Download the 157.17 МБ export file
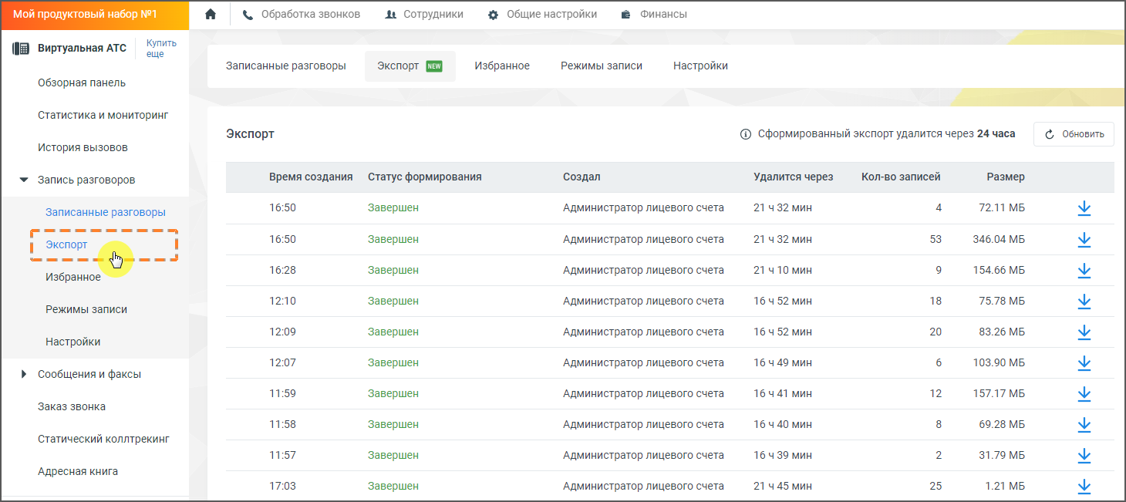Viewport: 1126px width, 502px height. [x=1084, y=393]
